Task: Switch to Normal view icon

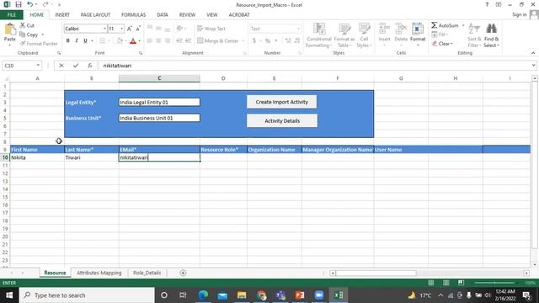Action: tap(430, 283)
